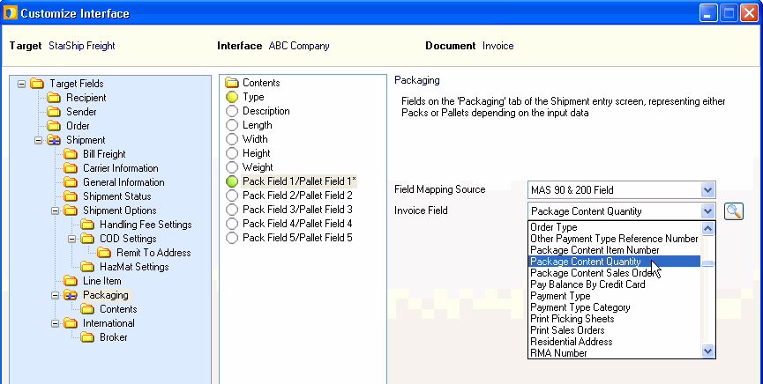The image size is (763, 384).
Task: Select Pack Field 5/Pallet Field 5 label
Action: (x=297, y=238)
